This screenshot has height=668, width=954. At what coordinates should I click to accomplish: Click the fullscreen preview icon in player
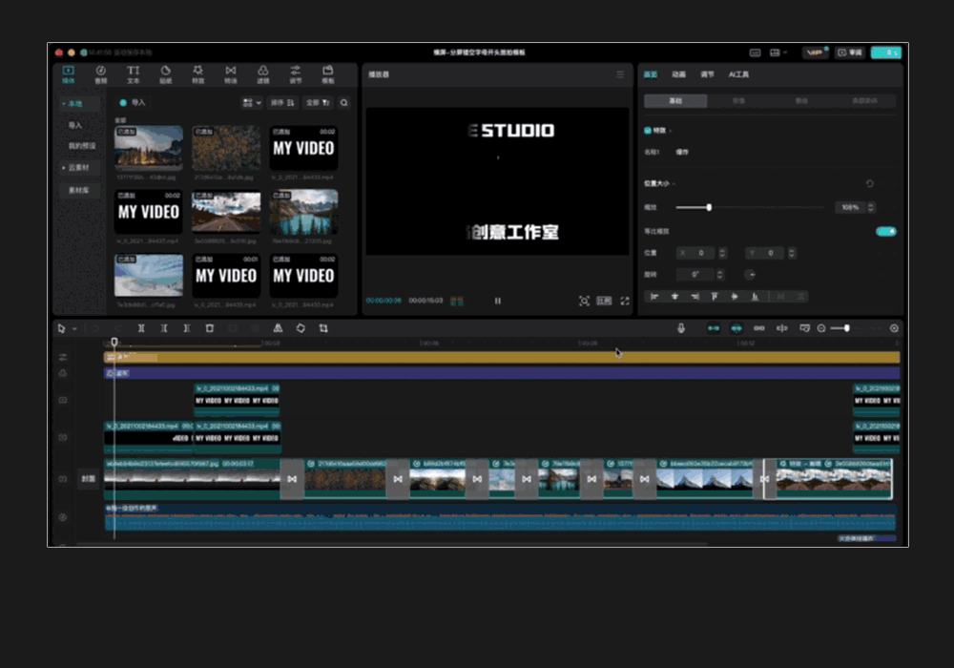[x=625, y=301]
